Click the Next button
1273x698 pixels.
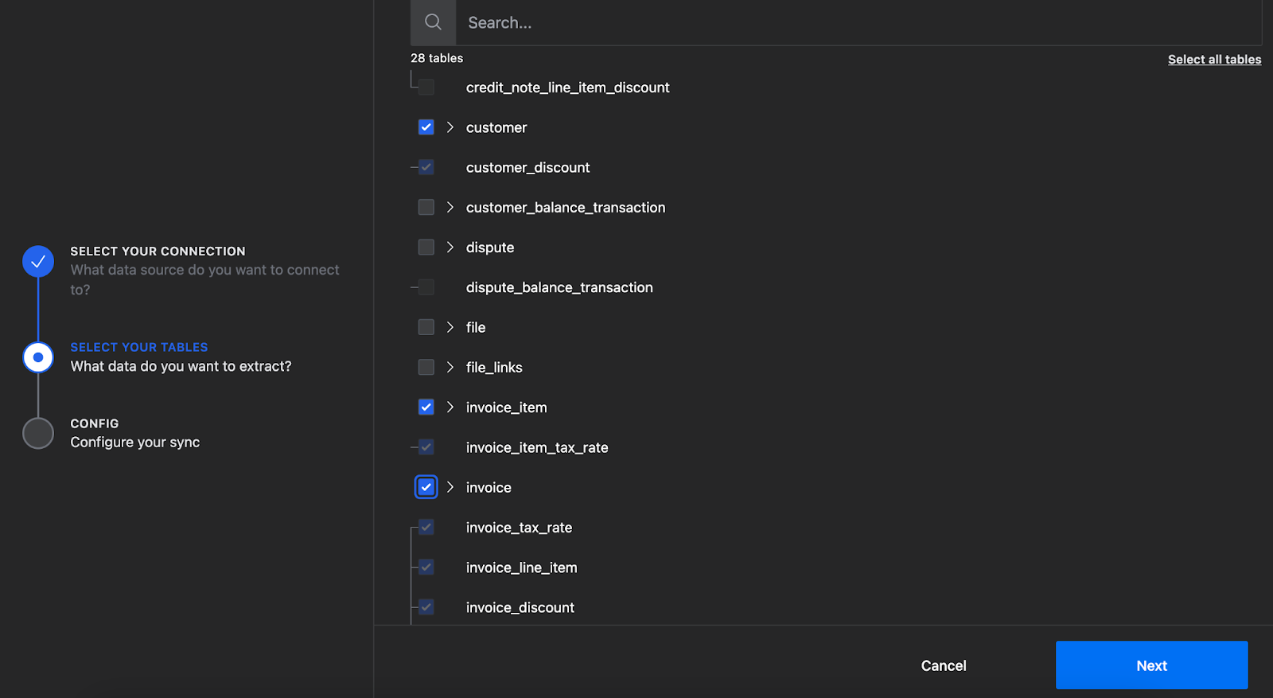[1151, 665]
